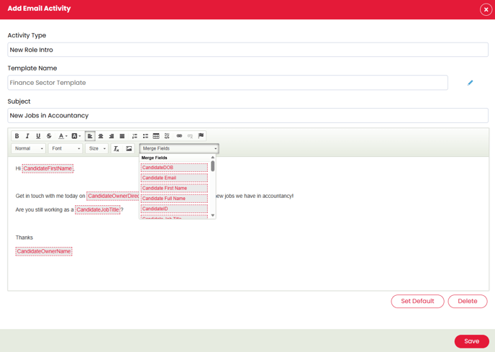
Task: Save the email activity
Action: [471, 341]
